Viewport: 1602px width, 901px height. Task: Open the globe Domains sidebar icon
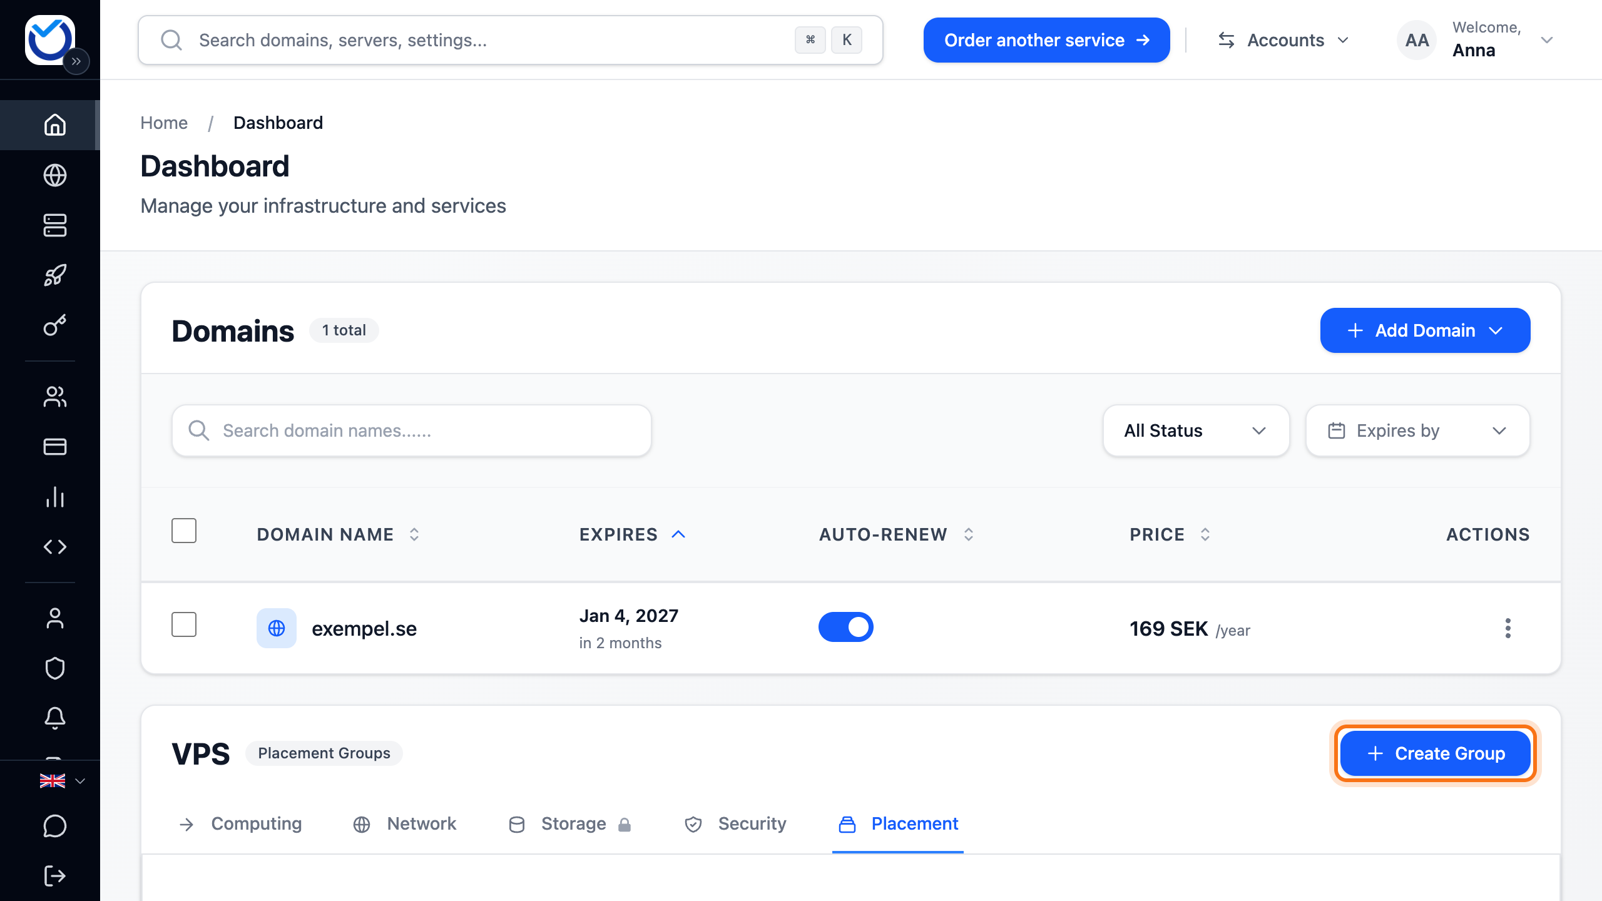[x=55, y=175]
